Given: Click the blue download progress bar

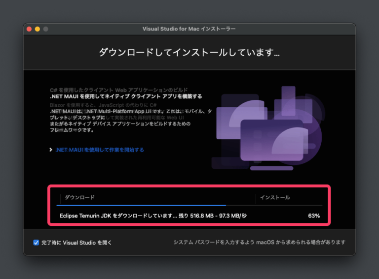Looking at the screenshot, I should (x=141, y=205).
